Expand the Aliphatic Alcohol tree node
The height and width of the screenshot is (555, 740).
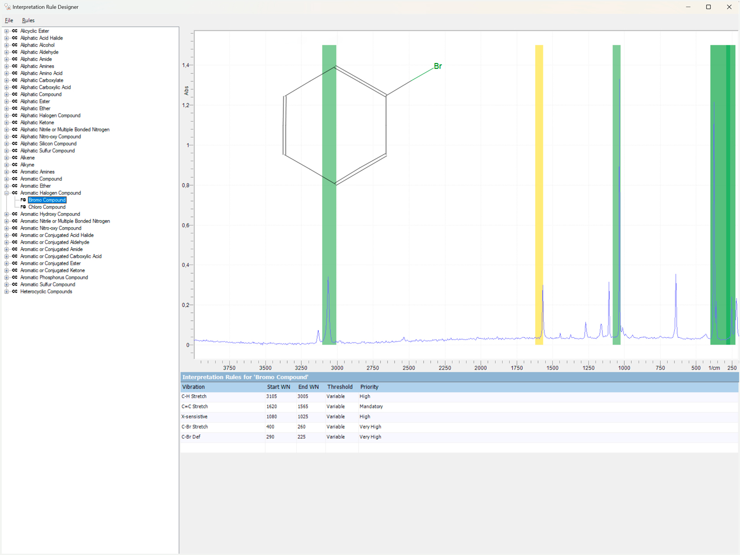pyautogui.click(x=7, y=45)
